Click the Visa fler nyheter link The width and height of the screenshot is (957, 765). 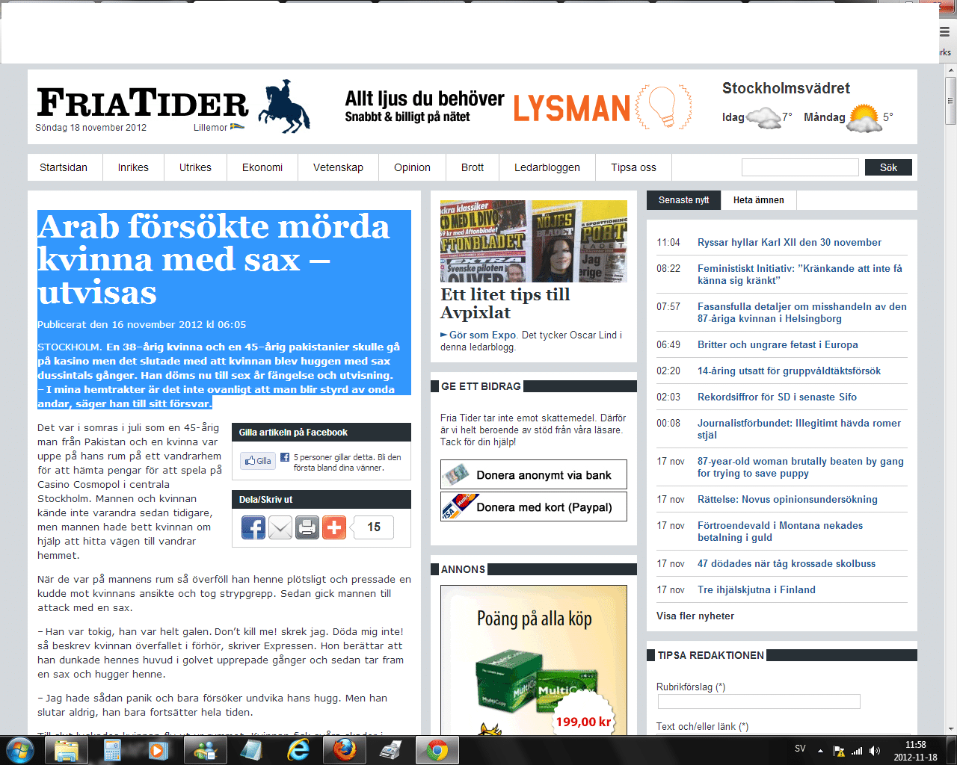(695, 616)
